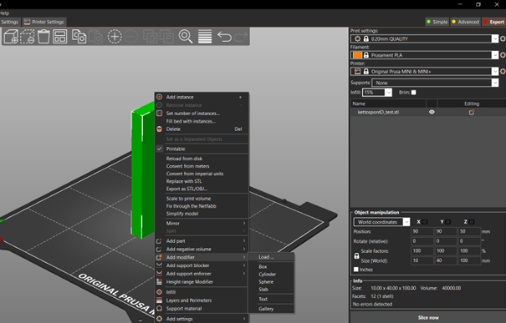Expand the Add support blocker submenu
This screenshot has width=506, height=323.
click(x=202, y=265)
